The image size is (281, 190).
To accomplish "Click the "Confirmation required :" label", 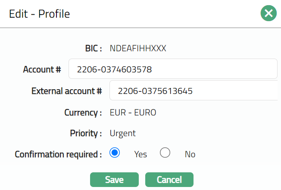I will click(58, 154).
